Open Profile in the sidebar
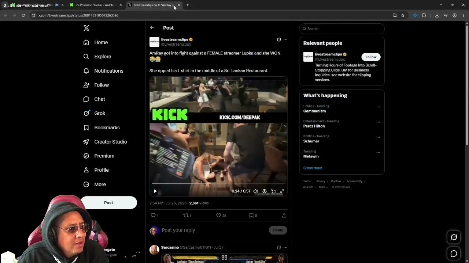The width and height of the screenshot is (469, 263). (96, 170)
